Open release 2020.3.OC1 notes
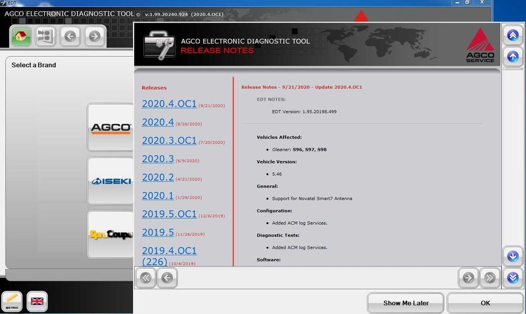Image resolution: width=526 pixels, height=314 pixels. pos(169,141)
